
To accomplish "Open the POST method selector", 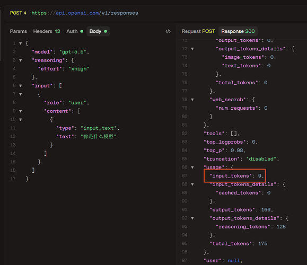I will pyautogui.click(x=18, y=13).
